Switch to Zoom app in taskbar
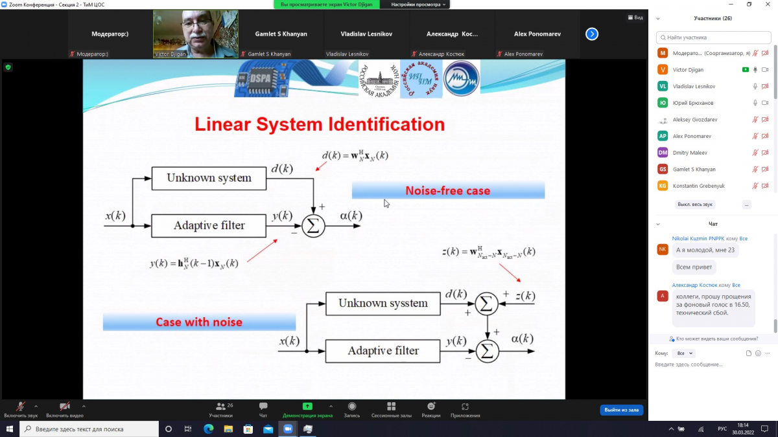Image resolution: width=778 pixels, height=437 pixels. point(289,429)
